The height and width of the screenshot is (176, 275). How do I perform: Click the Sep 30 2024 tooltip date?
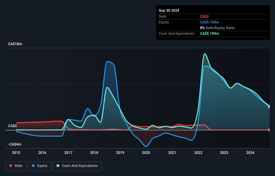169,10
